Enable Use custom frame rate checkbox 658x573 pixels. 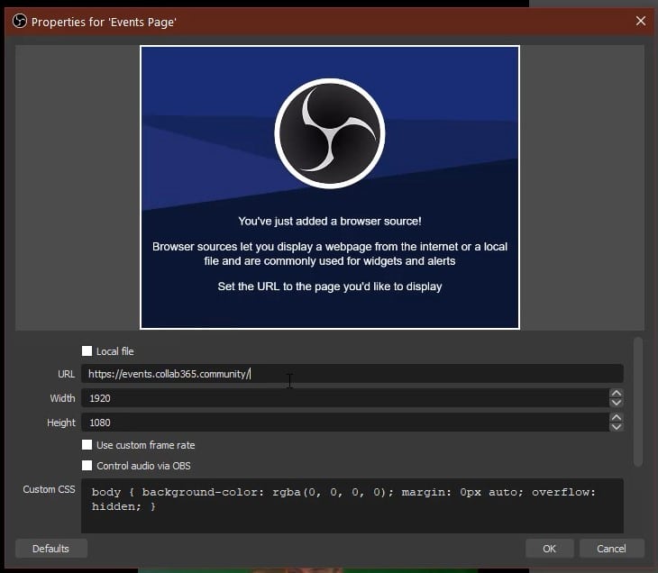click(x=87, y=445)
